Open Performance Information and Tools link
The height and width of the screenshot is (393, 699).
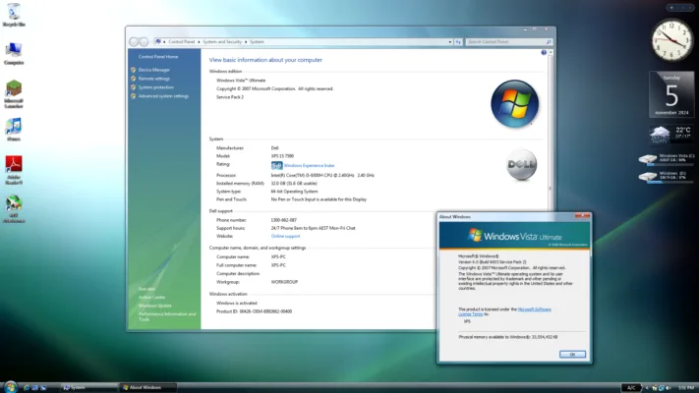(167, 316)
